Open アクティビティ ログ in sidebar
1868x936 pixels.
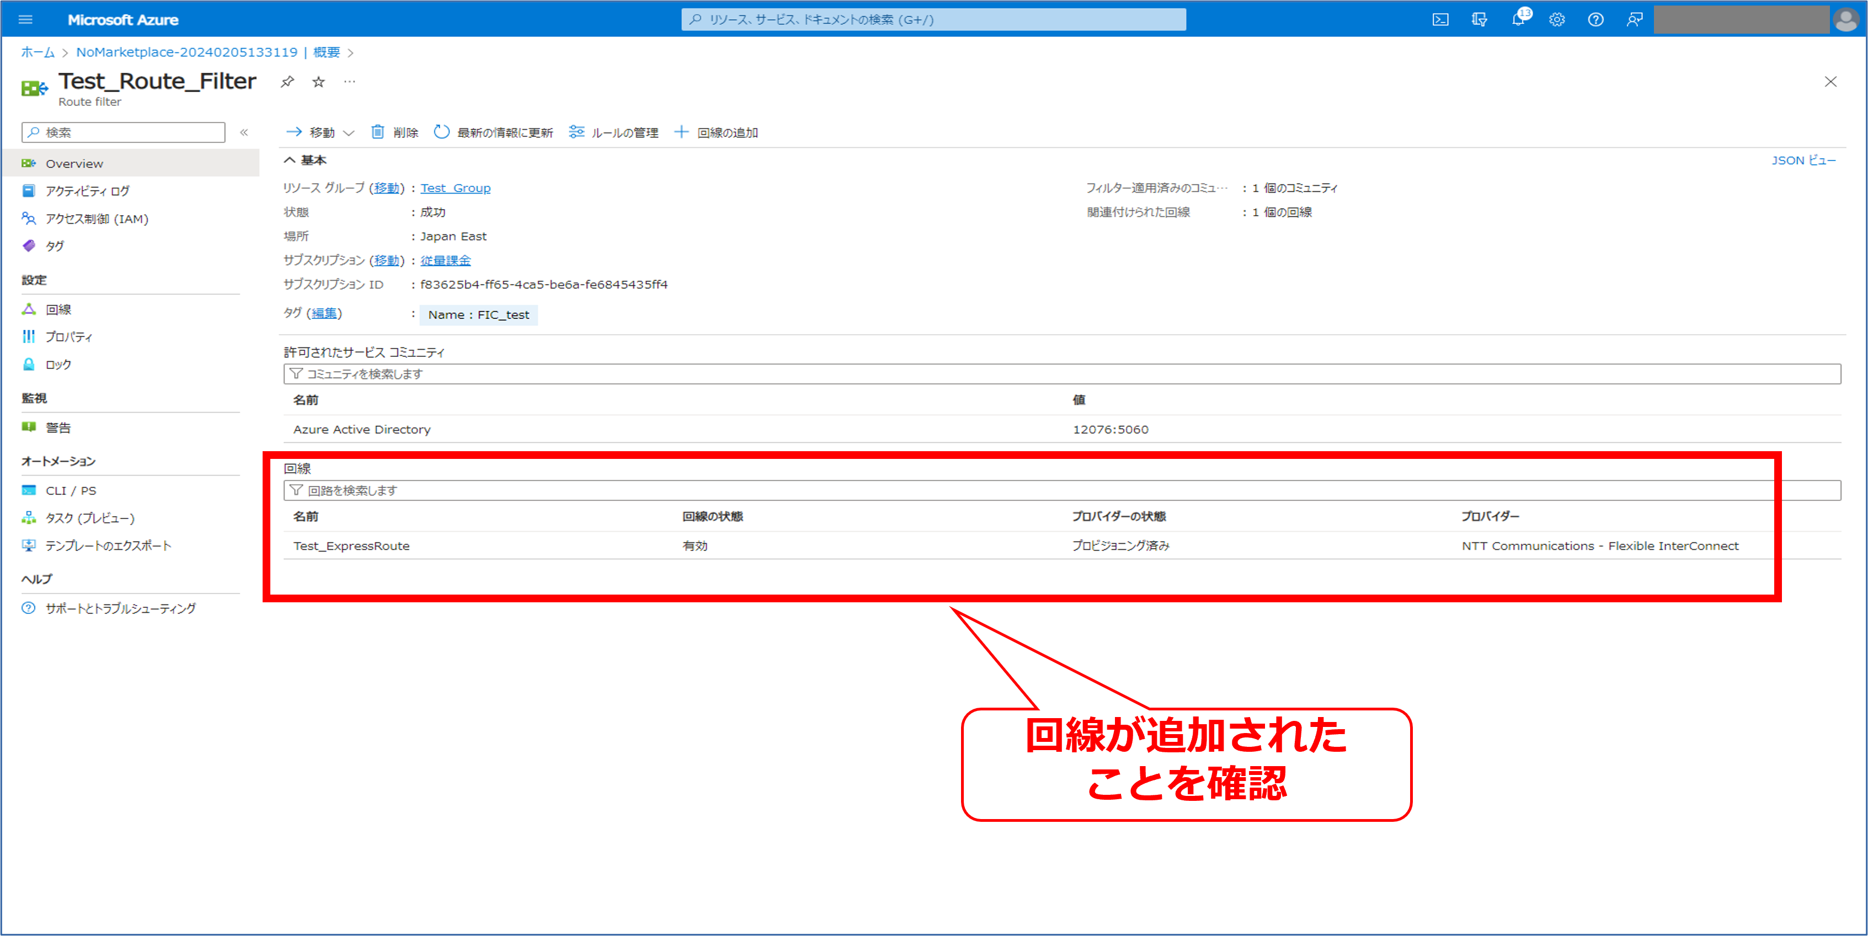pyautogui.click(x=87, y=191)
